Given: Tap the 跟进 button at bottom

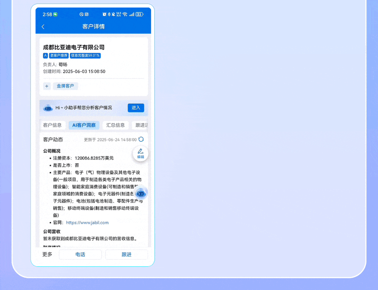Looking at the screenshot, I should point(126,255).
